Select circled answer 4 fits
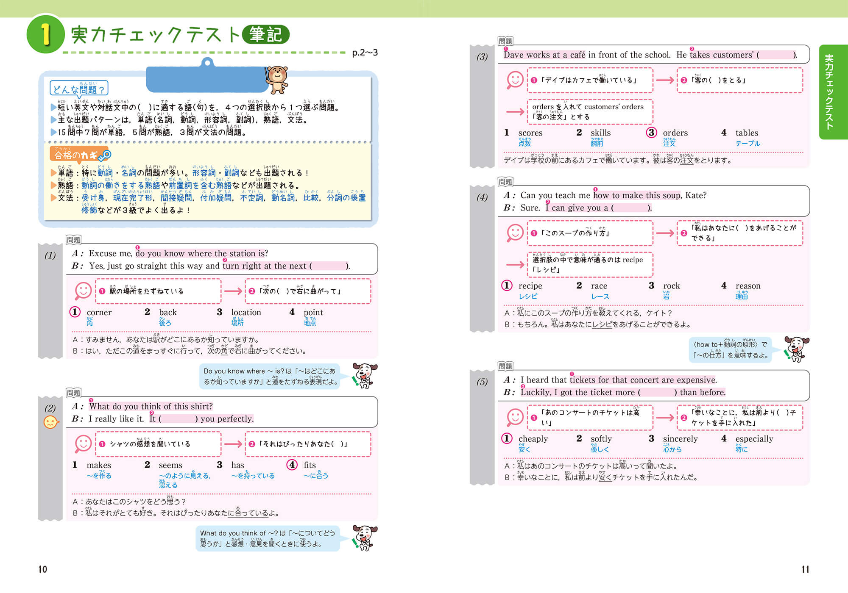 tap(301, 465)
